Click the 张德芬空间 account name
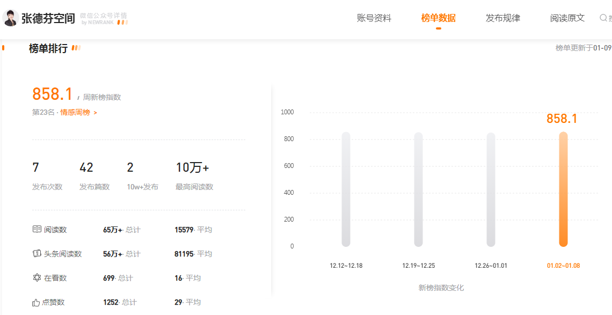 [x=48, y=18]
